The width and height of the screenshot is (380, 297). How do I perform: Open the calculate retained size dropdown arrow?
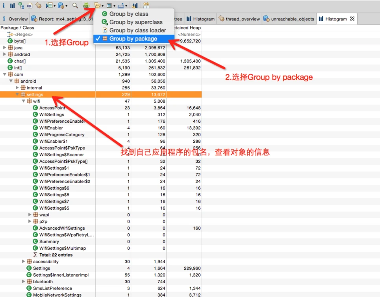tap(115, 6)
